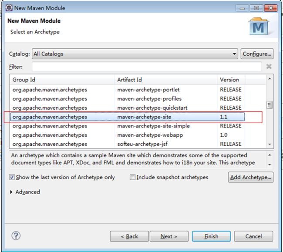Select the softeu-archetype-jsf row
The width and height of the screenshot is (283, 252).
[128, 144]
